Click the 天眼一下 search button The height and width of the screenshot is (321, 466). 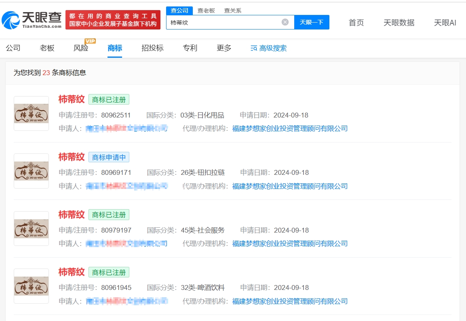312,22
